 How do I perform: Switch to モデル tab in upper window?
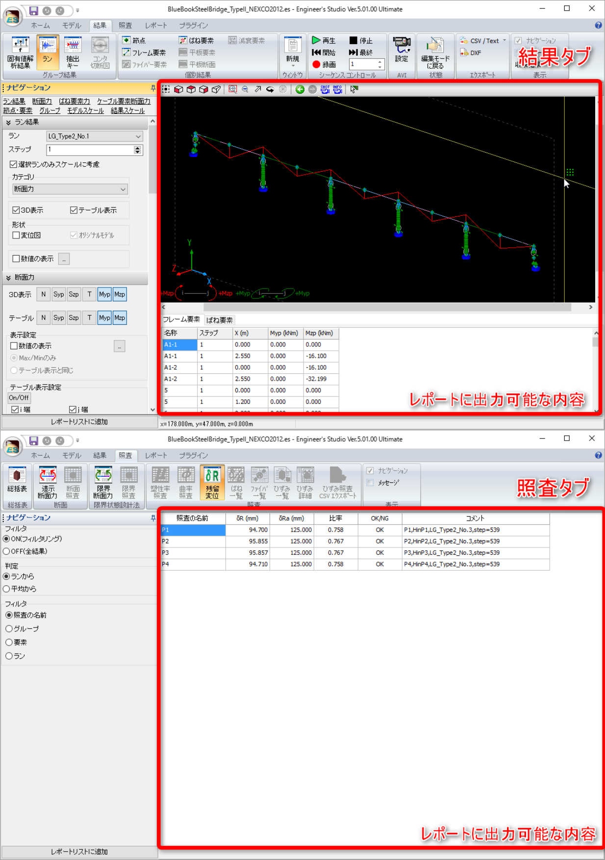[72, 26]
